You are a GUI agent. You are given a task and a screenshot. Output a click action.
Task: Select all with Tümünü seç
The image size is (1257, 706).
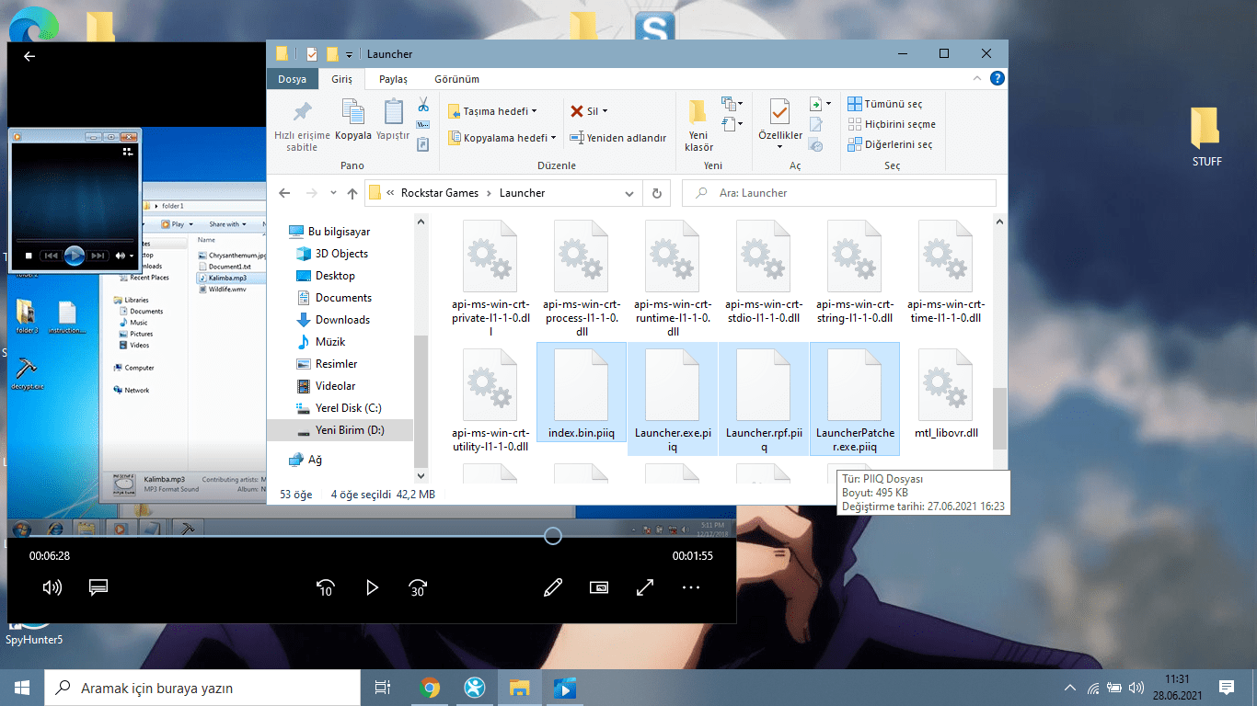(x=884, y=104)
